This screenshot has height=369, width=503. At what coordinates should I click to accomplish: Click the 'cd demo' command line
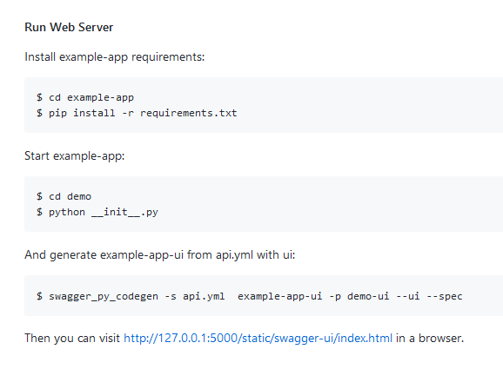64,196
